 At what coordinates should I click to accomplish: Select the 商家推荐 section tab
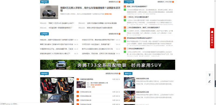click(x=44, y=73)
